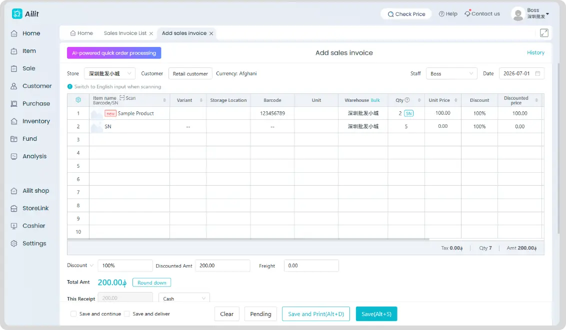Open table column settings gear
The width and height of the screenshot is (566, 330).
tap(78, 100)
